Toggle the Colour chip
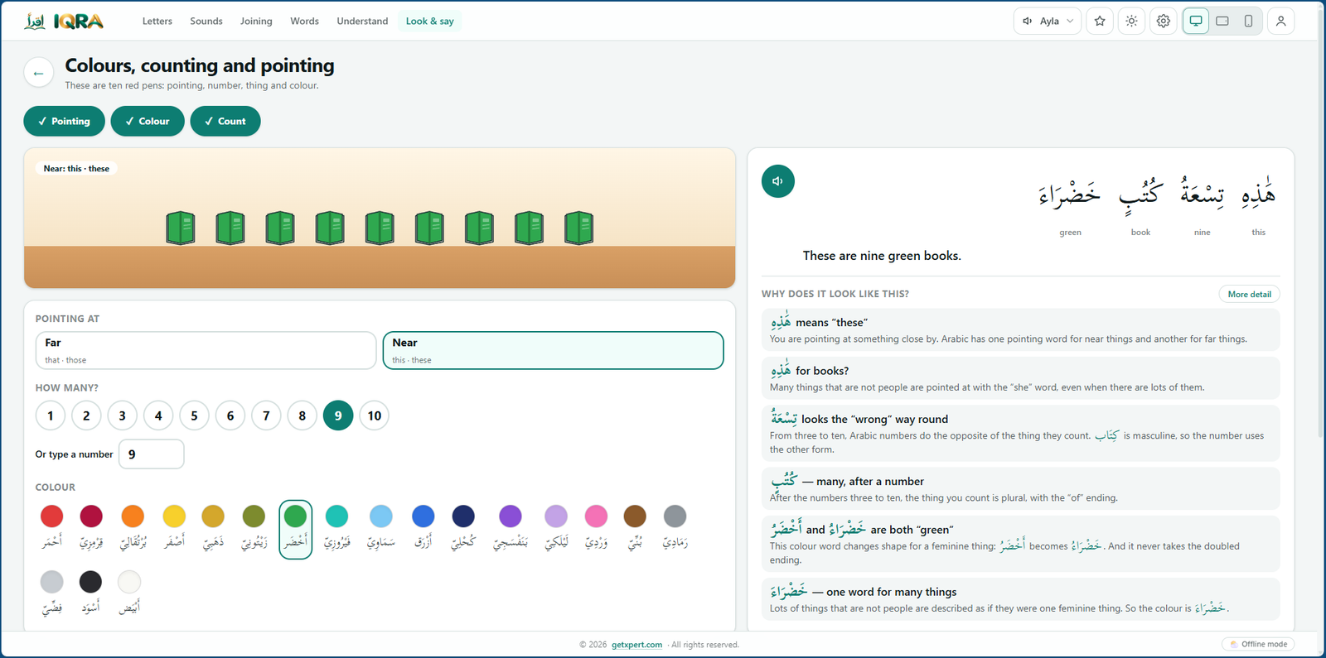The width and height of the screenshot is (1326, 658). coord(148,121)
